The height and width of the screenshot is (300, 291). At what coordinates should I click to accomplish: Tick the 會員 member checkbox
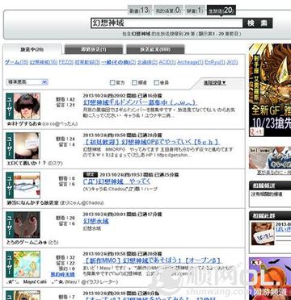tap(156, 83)
